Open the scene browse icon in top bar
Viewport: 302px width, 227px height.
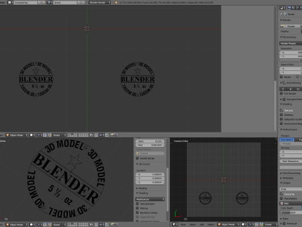(50, 3)
